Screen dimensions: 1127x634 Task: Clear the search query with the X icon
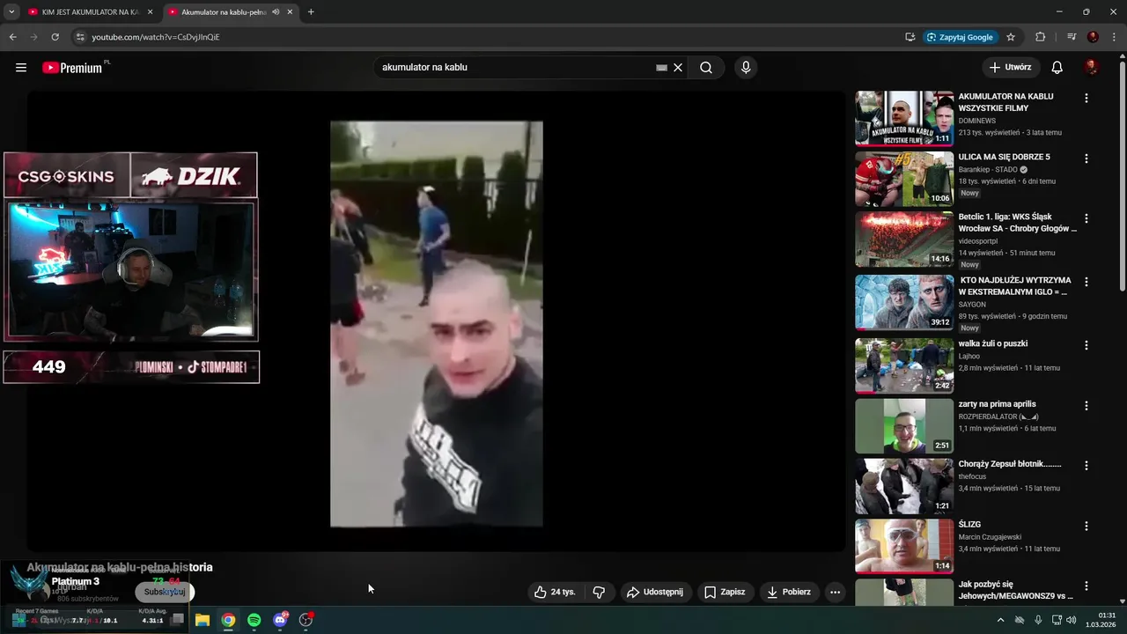pos(678,68)
